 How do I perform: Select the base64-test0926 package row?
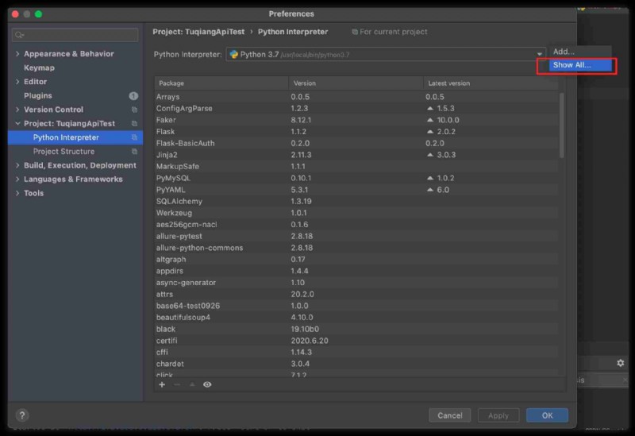356,306
